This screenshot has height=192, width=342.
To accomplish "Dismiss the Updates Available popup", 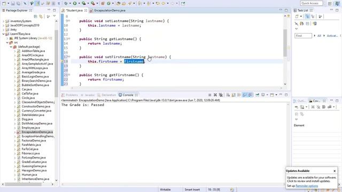I will pos(335,171).
